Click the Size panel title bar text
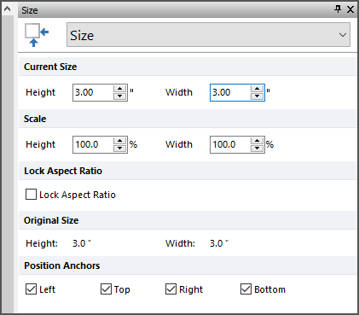The height and width of the screenshot is (315, 359). pos(30,10)
